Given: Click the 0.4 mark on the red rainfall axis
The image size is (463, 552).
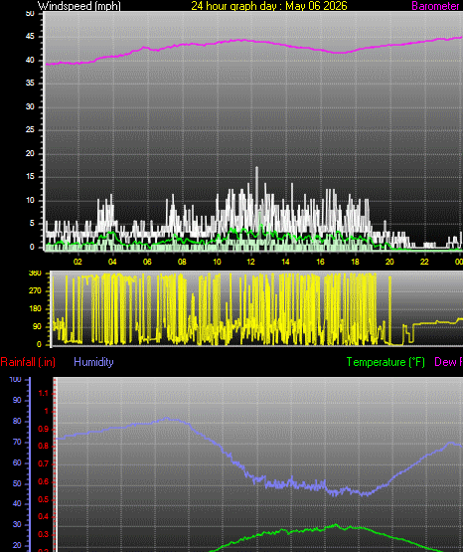Looking at the screenshot, I should [x=44, y=517].
